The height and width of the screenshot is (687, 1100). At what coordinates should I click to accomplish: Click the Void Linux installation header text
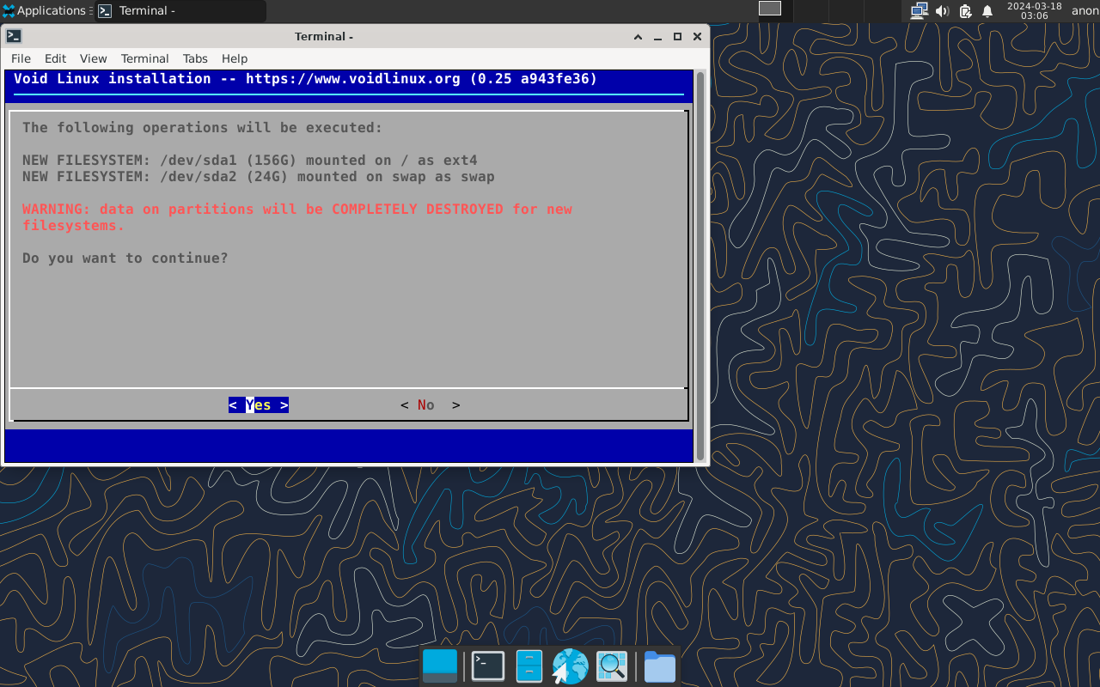tap(305, 79)
